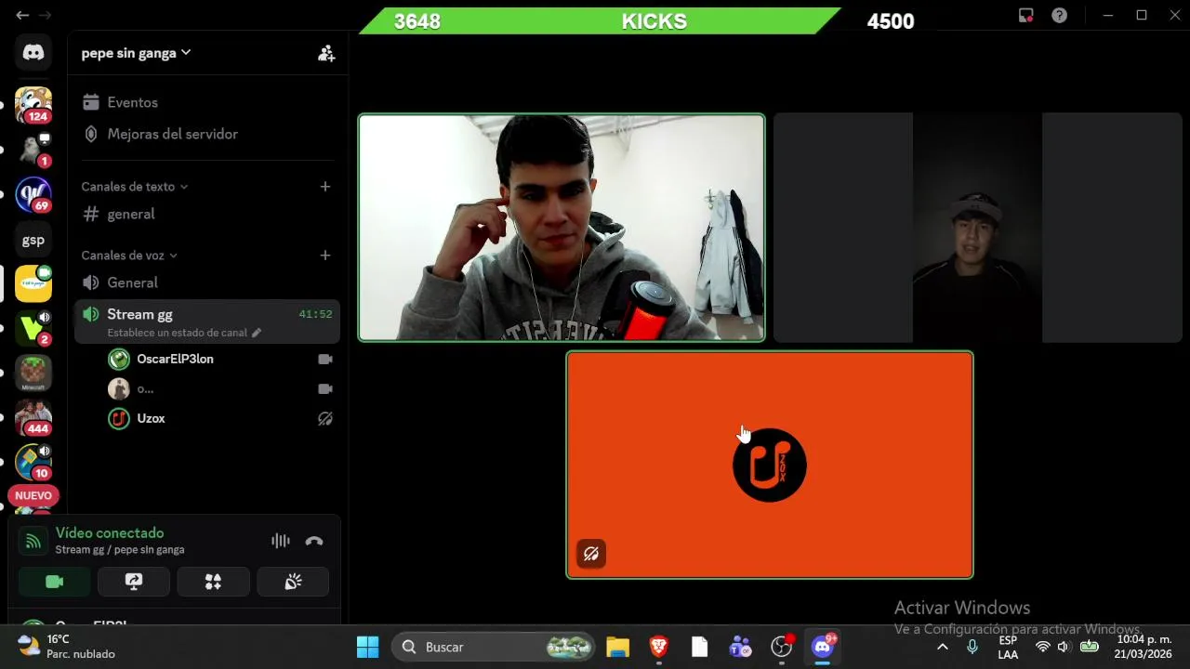Open the ESP LAA language selector
Viewport: 1190px width, 669px height.
coord(1009,647)
